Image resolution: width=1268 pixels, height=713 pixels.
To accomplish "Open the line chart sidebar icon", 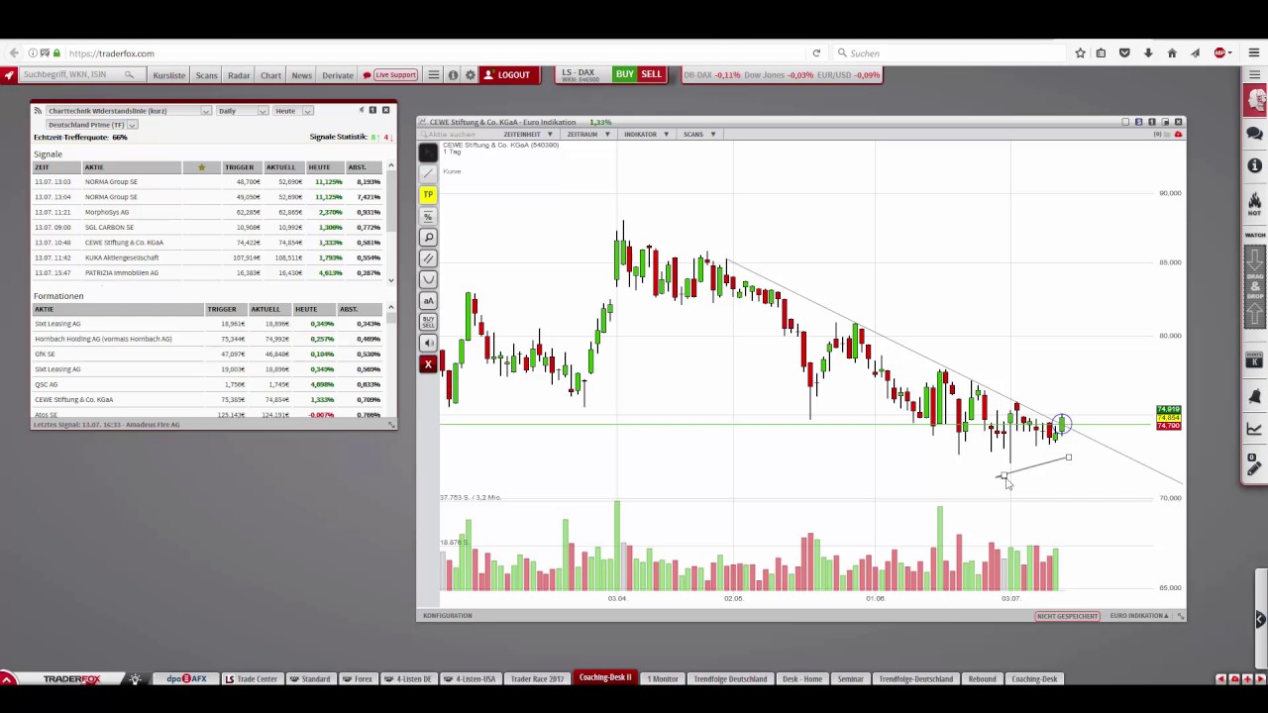I will [x=1254, y=429].
